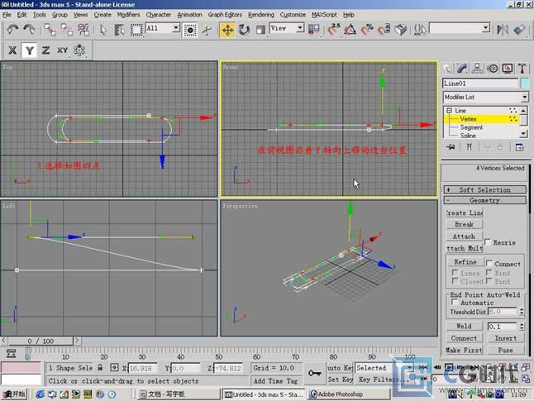Click the Undo arrow icon
Image resolution: width=534 pixels, height=401 pixels.
12,30
